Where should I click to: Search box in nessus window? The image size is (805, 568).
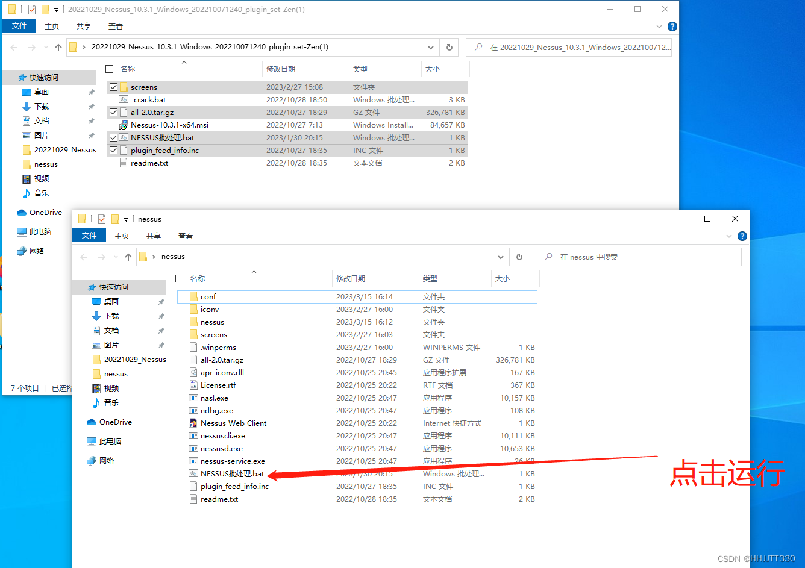(638, 257)
